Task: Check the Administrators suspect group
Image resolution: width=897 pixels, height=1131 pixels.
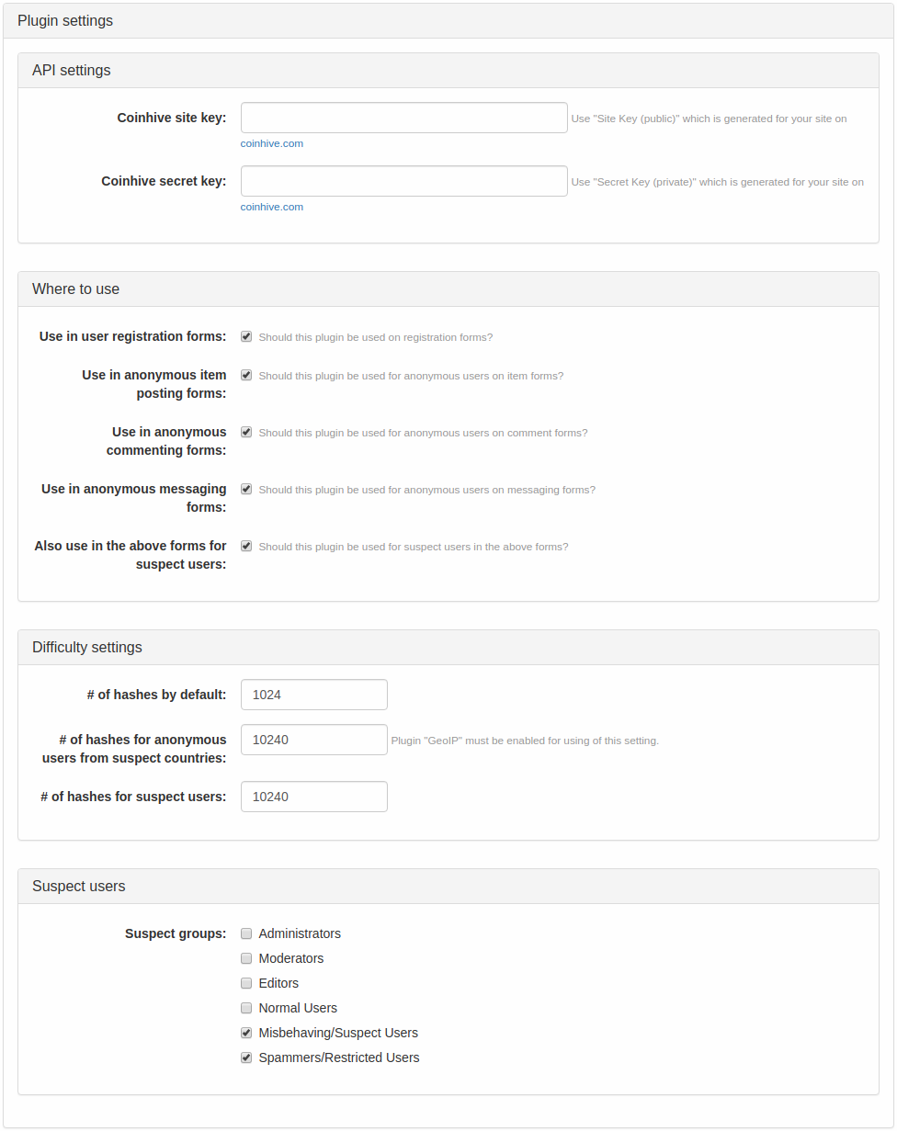Action: (x=246, y=933)
